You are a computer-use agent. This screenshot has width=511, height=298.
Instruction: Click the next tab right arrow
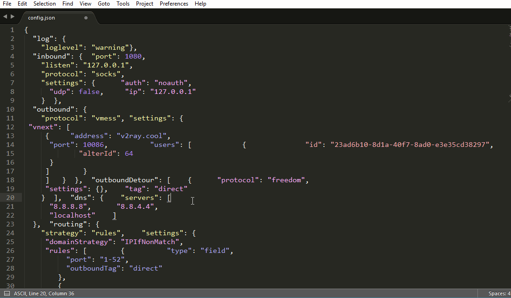tap(13, 17)
